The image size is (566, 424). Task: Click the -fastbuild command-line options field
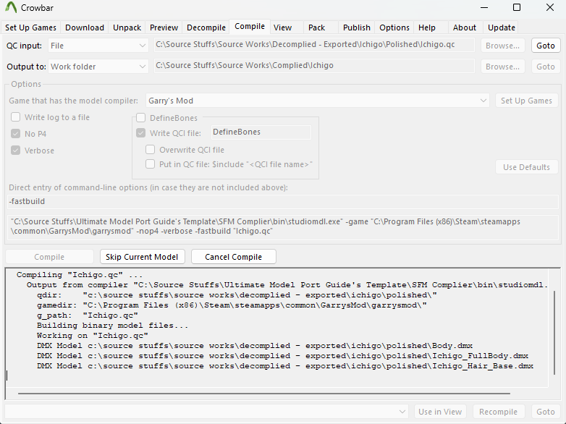tap(283, 201)
